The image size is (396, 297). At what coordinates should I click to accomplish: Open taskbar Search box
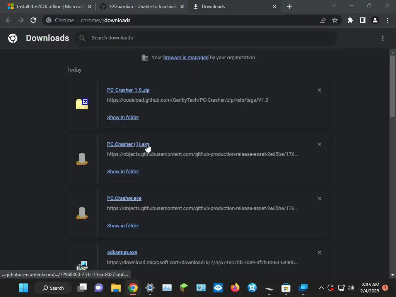53,288
